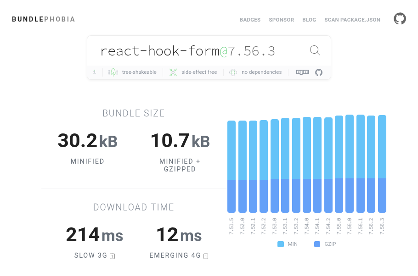
Task: Click the SPONSOR link
Action: point(281,20)
